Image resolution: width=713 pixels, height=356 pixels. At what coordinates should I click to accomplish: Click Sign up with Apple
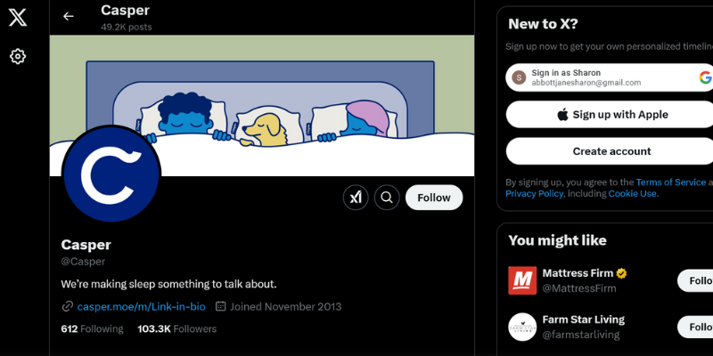coord(610,115)
